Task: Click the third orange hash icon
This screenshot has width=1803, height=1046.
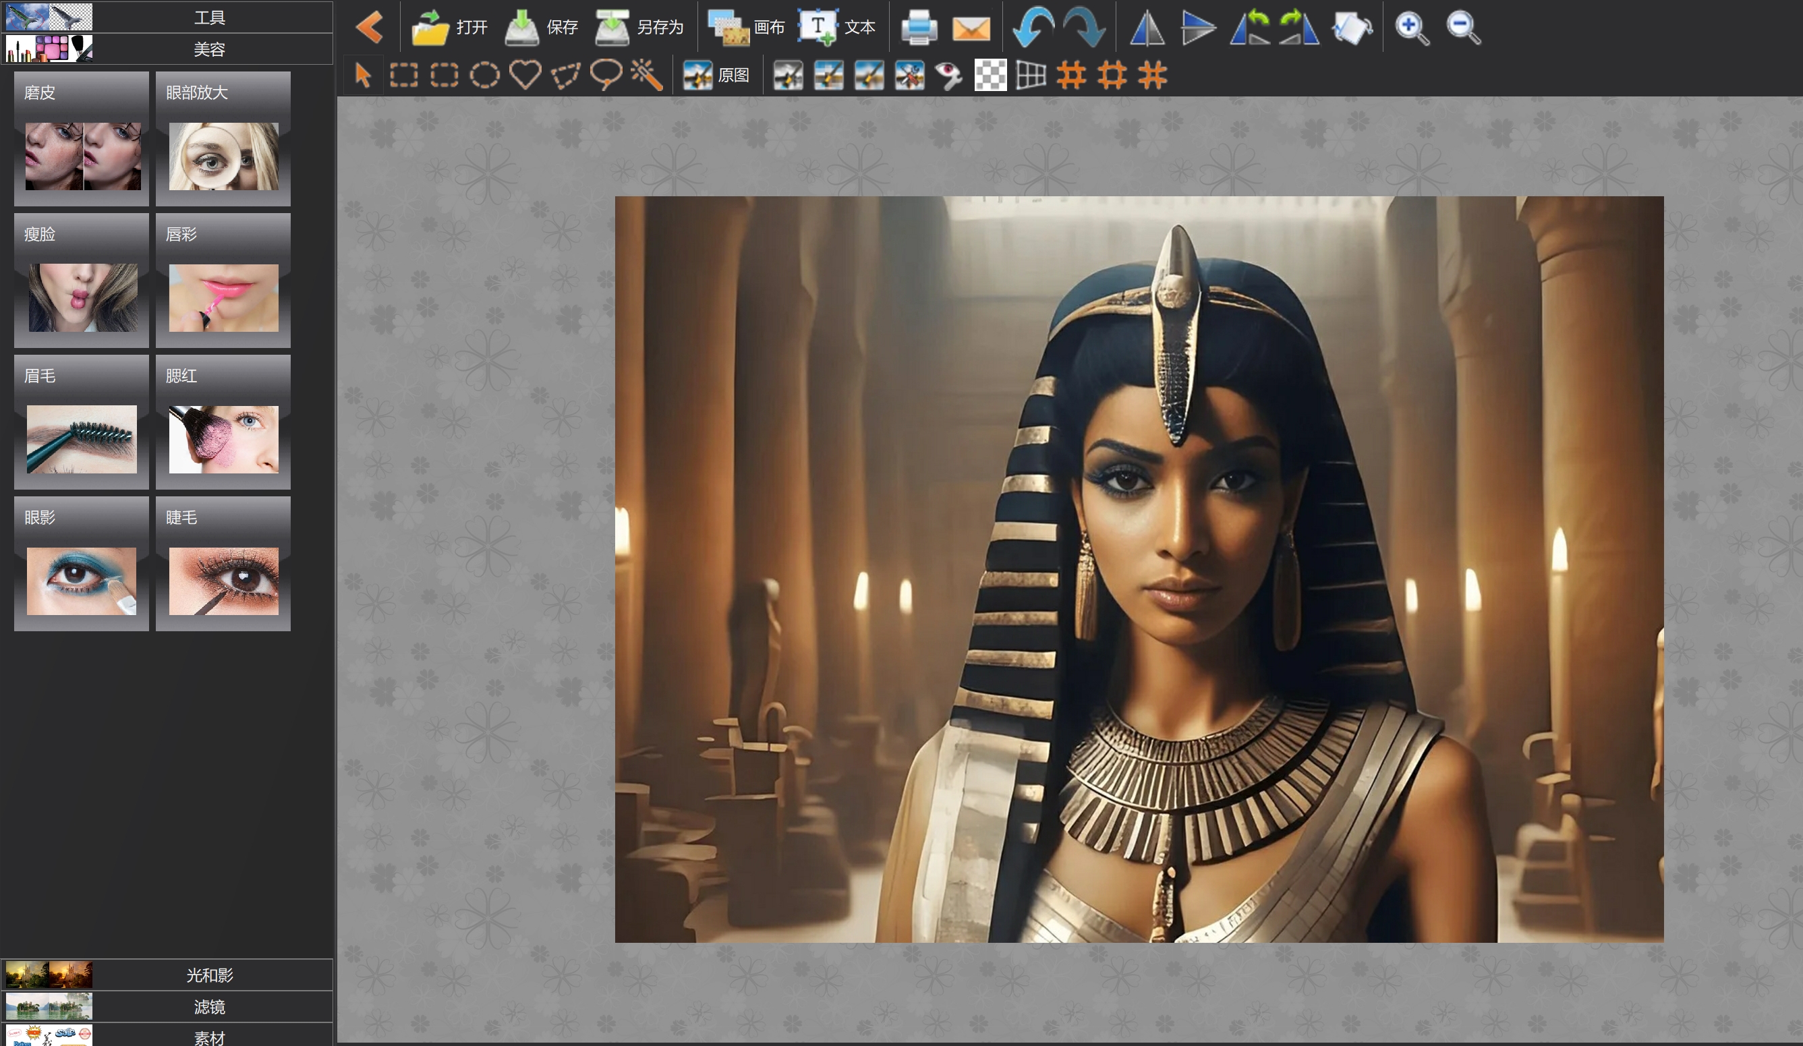Action: click(1153, 75)
